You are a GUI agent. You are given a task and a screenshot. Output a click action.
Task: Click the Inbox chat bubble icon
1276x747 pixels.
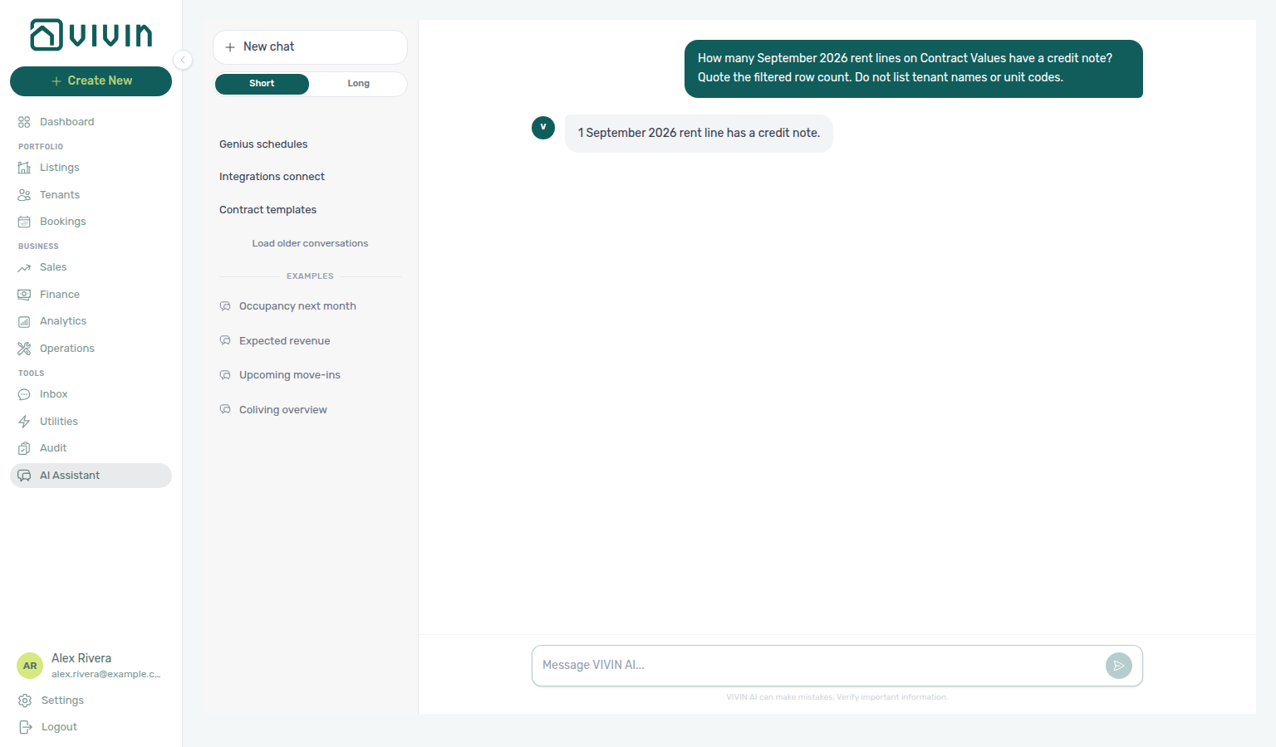click(24, 394)
